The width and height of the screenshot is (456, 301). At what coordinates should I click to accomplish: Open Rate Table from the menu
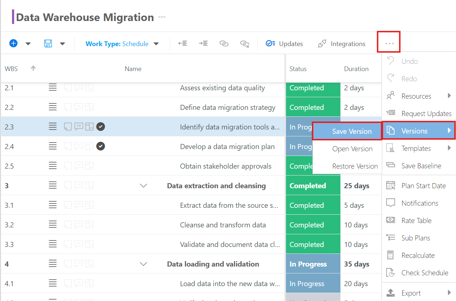point(419,220)
